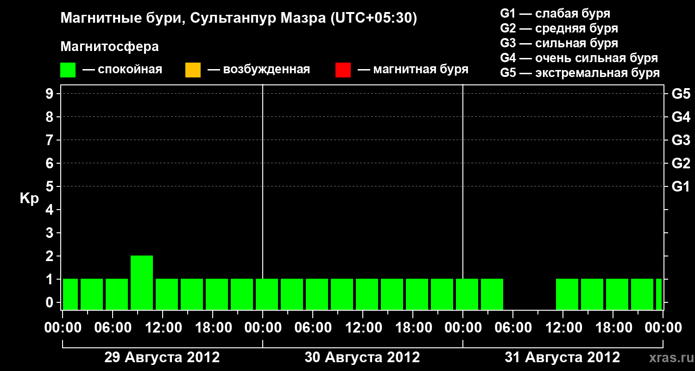Click 'G1 — слабая буря' legend line

coord(555,13)
